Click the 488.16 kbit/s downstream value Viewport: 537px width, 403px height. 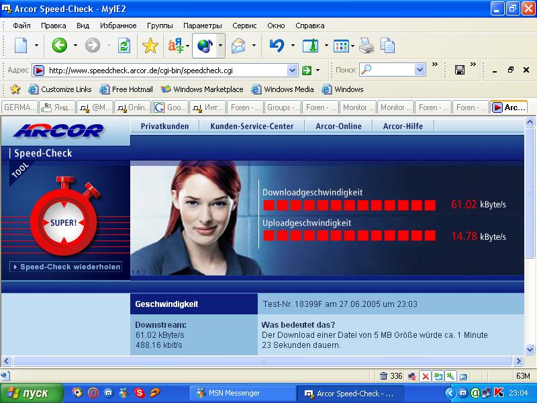click(x=159, y=345)
